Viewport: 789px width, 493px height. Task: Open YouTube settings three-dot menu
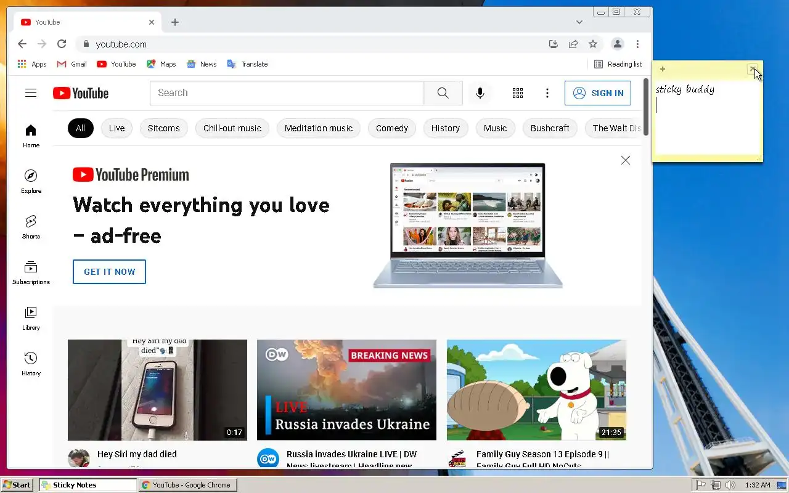coord(547,93)
